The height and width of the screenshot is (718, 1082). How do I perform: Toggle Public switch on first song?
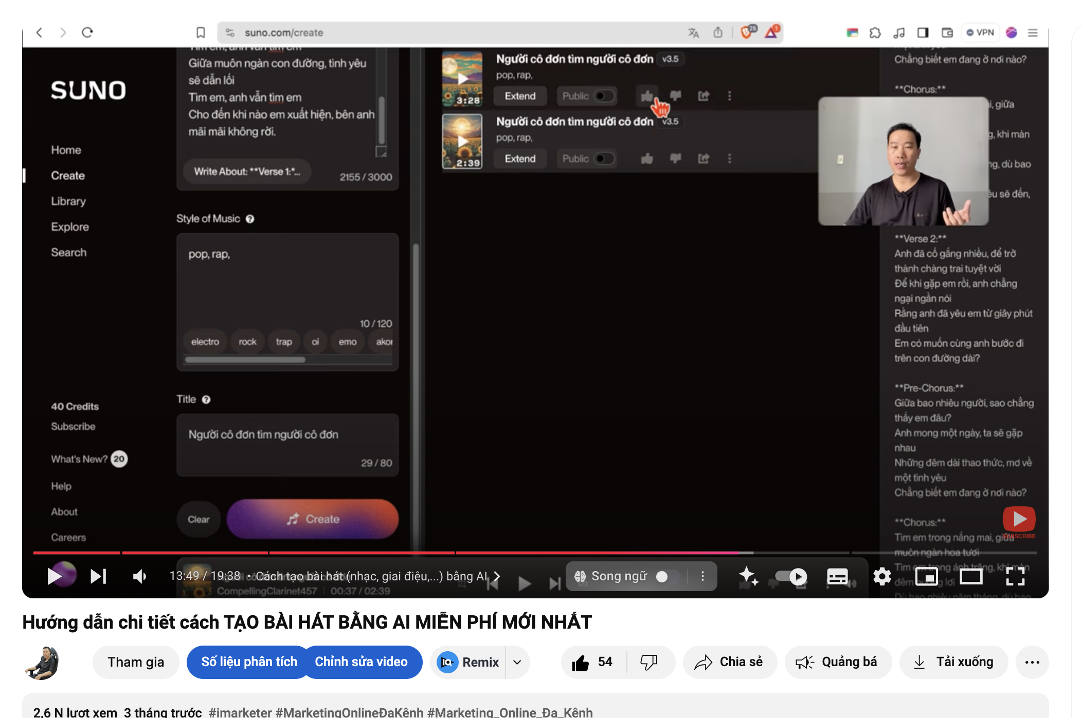(604, 96)
